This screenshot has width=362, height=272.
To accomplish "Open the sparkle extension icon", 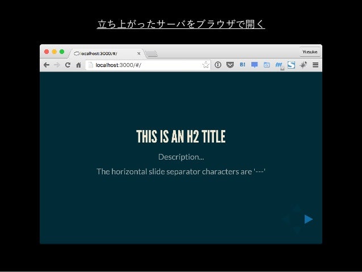I will (304, 65).
